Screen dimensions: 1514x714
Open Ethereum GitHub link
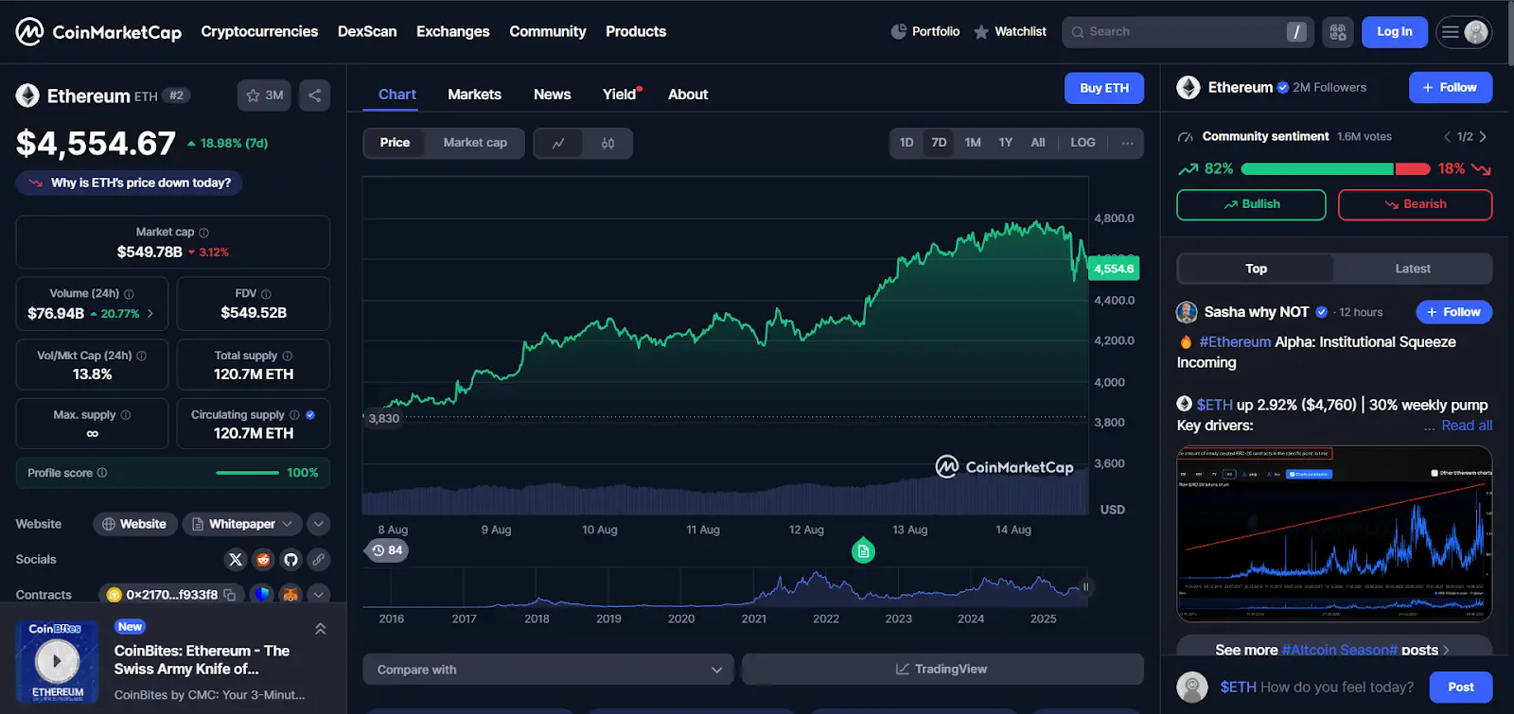pos(290,560)
